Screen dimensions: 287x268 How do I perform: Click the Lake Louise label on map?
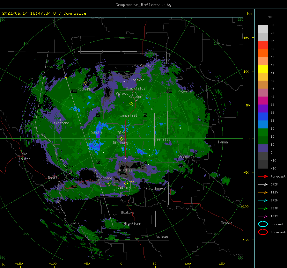(25, 156)
